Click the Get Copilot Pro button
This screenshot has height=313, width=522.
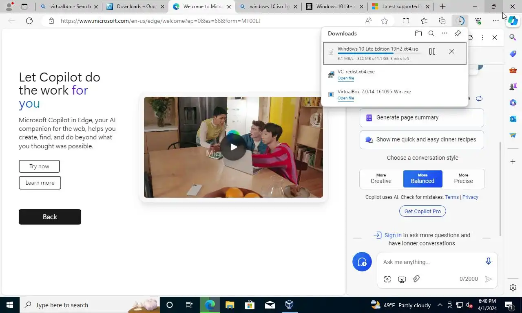click(422, 211)
